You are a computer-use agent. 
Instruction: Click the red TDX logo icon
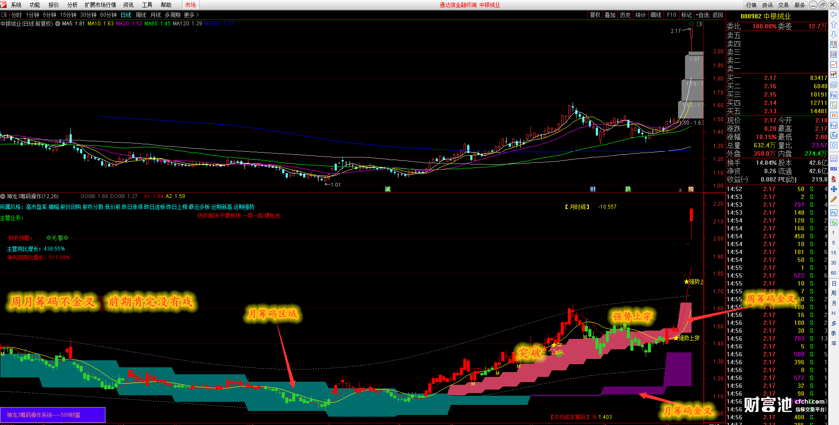click(x=4, y=5)
